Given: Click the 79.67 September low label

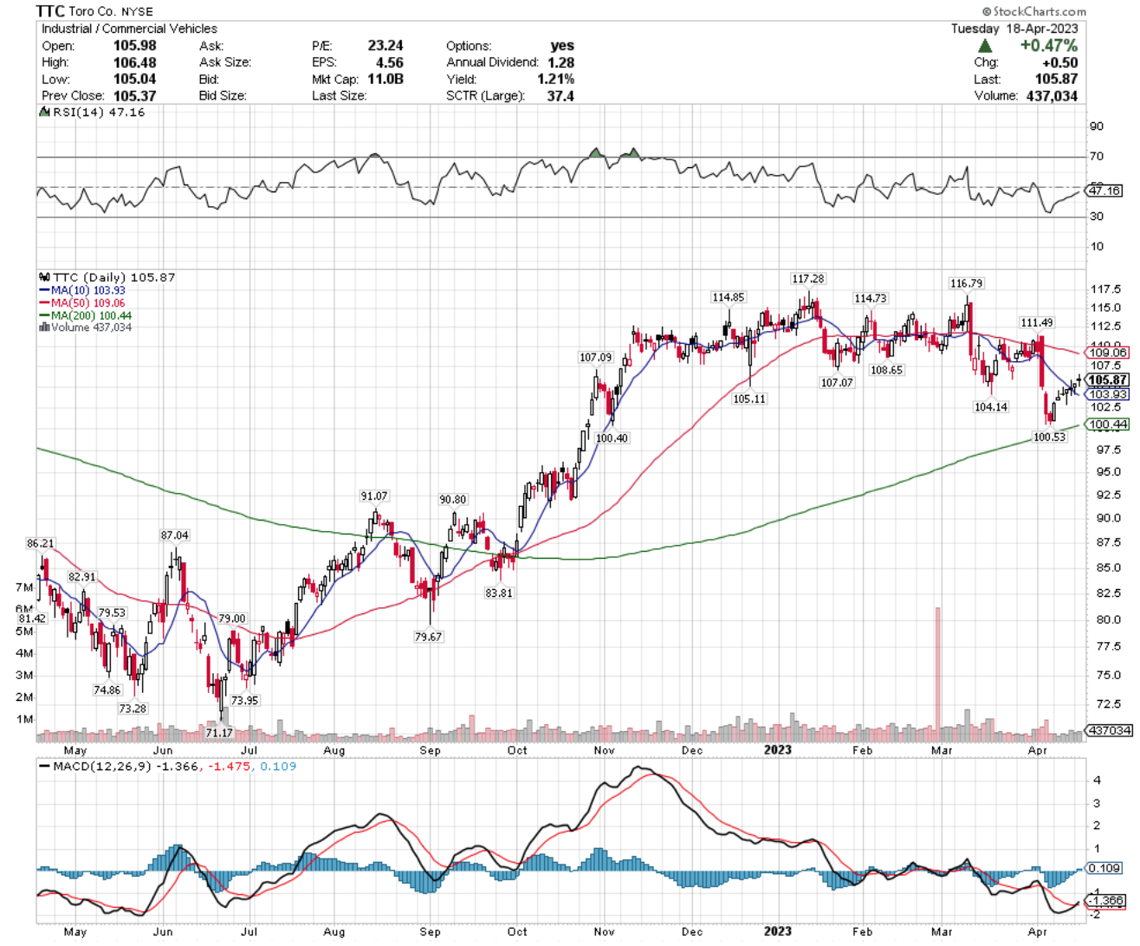Looking at the screenshot, I should pyautogui.click(x=428, y=637).
